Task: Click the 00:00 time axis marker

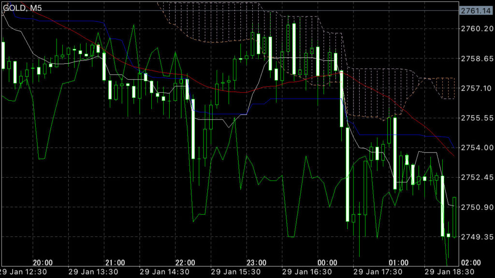Action: pyautogui.click(x=328, y=263)
